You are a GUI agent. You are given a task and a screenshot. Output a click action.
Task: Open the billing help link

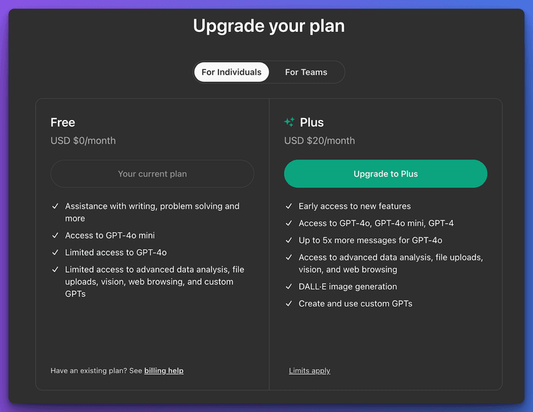[x=164, y=371]
